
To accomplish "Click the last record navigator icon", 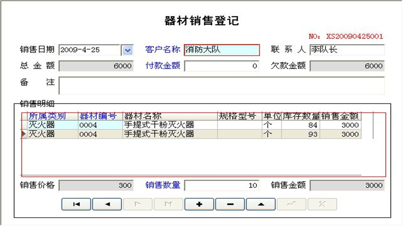I will pos(168,204).
